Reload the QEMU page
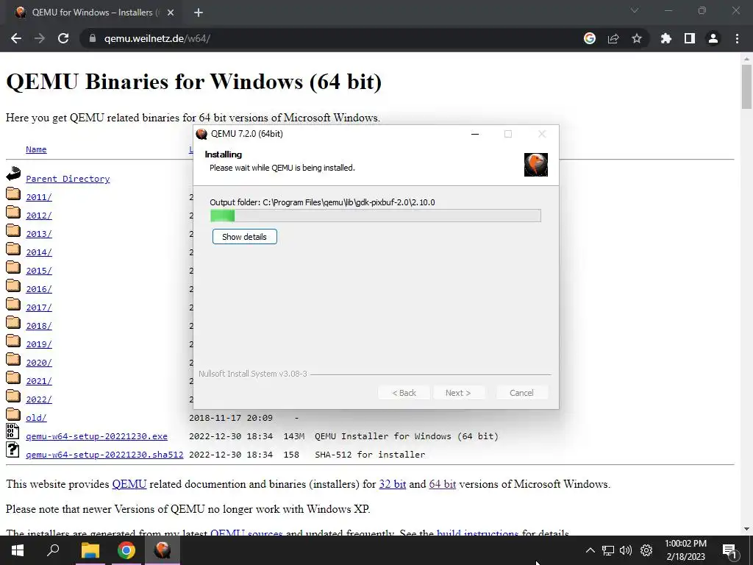The width and height of the screenshot is (753, 565). click(63, 38)
